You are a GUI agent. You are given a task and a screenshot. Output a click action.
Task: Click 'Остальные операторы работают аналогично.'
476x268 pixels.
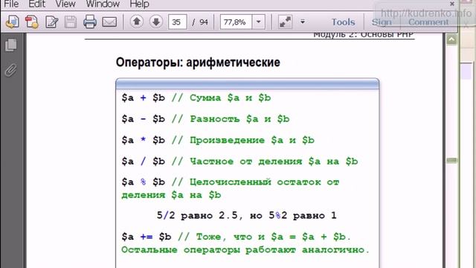[245, 250]
